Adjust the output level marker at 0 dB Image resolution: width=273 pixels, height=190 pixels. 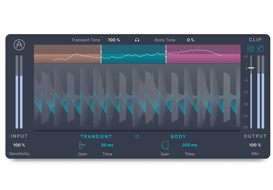252,68
